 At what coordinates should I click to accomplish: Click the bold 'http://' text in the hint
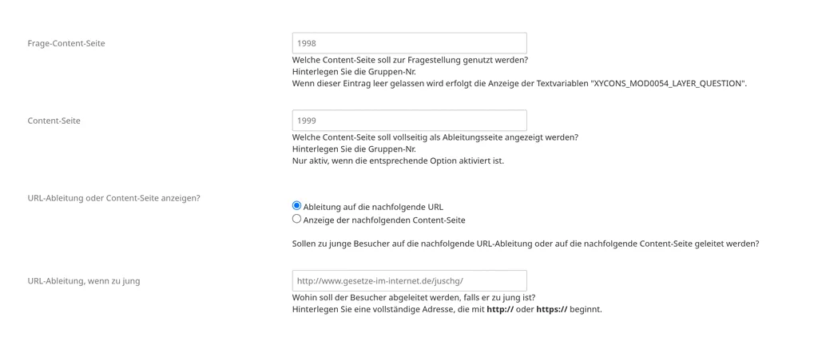tap(500, 309)
